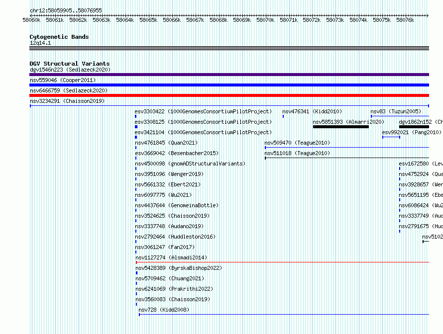The image size is (443, 334).
Task: Open variant nsv559046 (Cooper2011)
Action: tap(63, 80)
